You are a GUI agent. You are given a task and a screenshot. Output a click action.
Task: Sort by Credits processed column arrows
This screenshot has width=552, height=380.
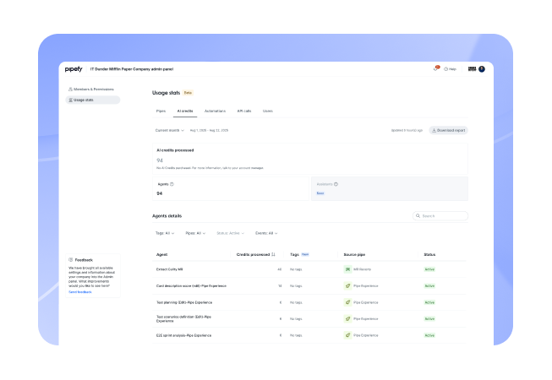pyautogui.click(x=274, y=254)
